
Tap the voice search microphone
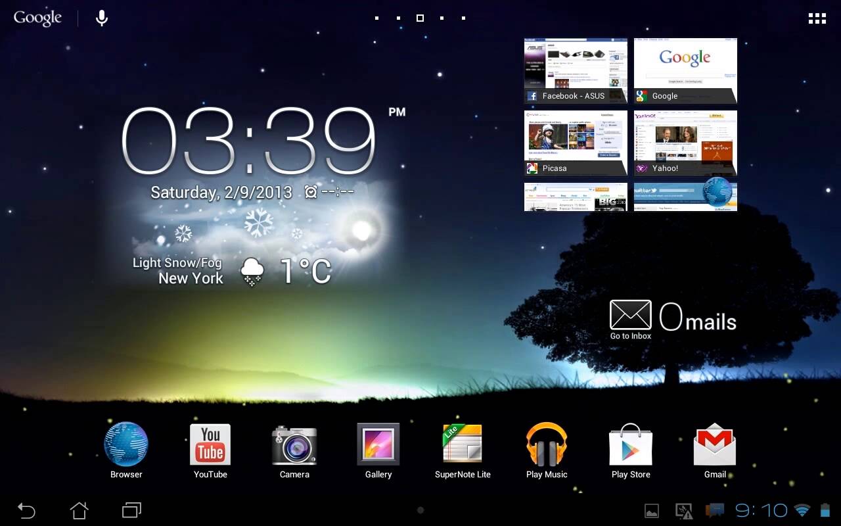tap(102, 18)
